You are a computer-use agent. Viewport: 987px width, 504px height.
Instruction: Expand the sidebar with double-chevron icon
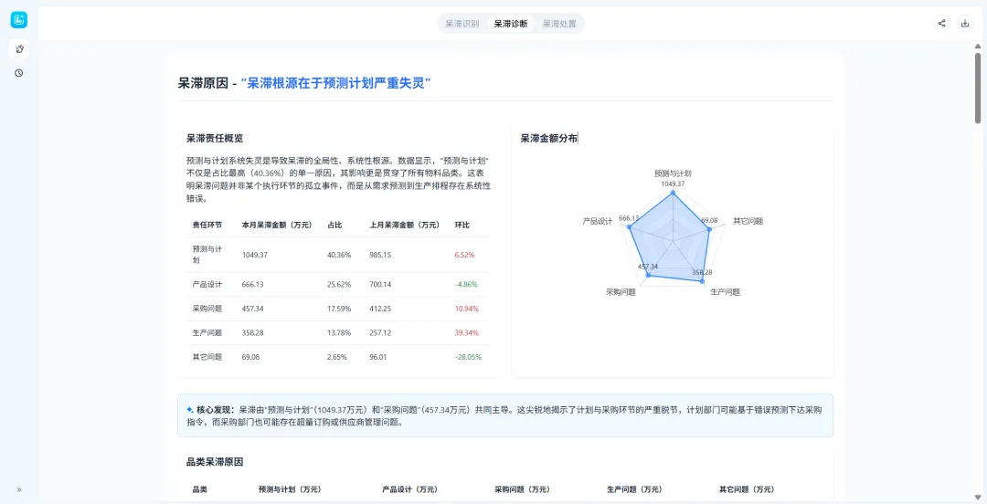[19, 489]
